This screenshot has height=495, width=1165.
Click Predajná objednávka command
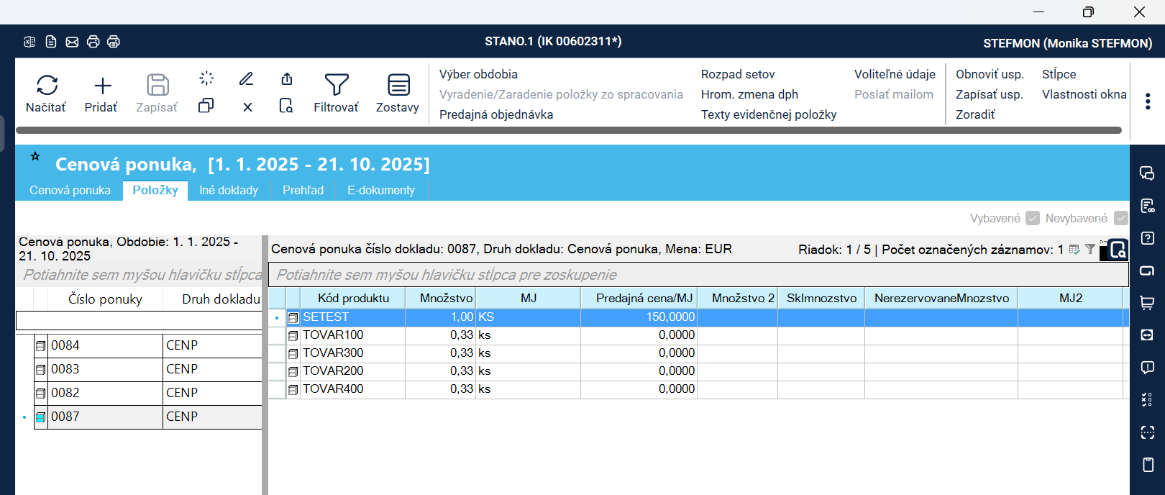pyautogui.click(x=496, y=114)
